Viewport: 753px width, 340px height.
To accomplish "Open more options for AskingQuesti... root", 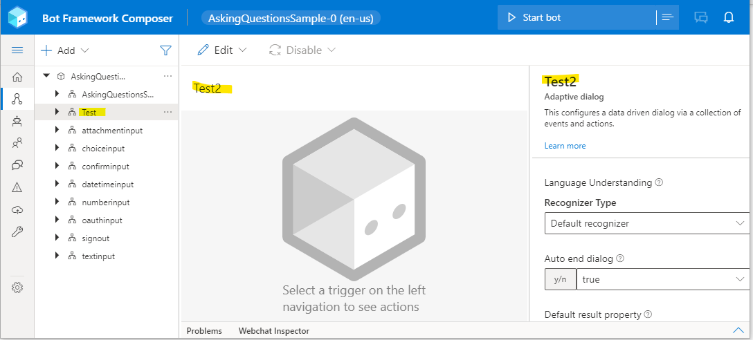I will 167,76.
